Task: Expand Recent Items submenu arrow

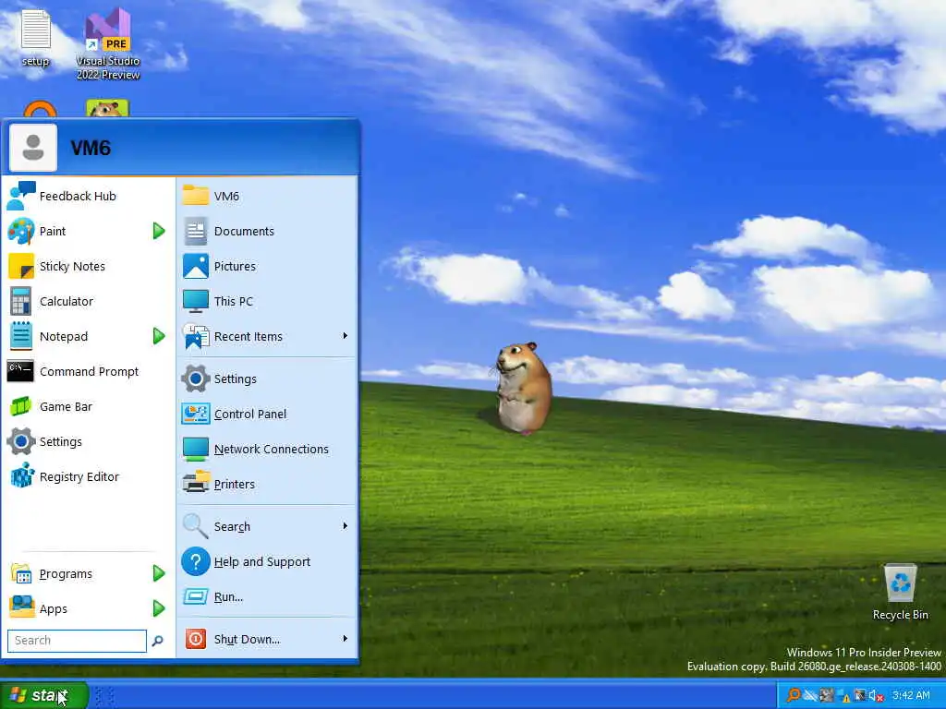Action: [x=346, y=336]
